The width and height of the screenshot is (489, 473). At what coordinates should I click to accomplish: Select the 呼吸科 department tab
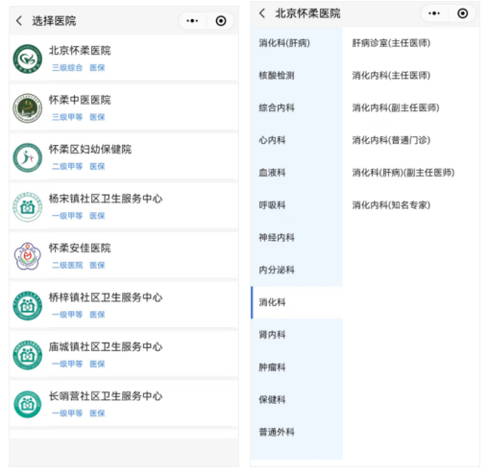point(297,205)
